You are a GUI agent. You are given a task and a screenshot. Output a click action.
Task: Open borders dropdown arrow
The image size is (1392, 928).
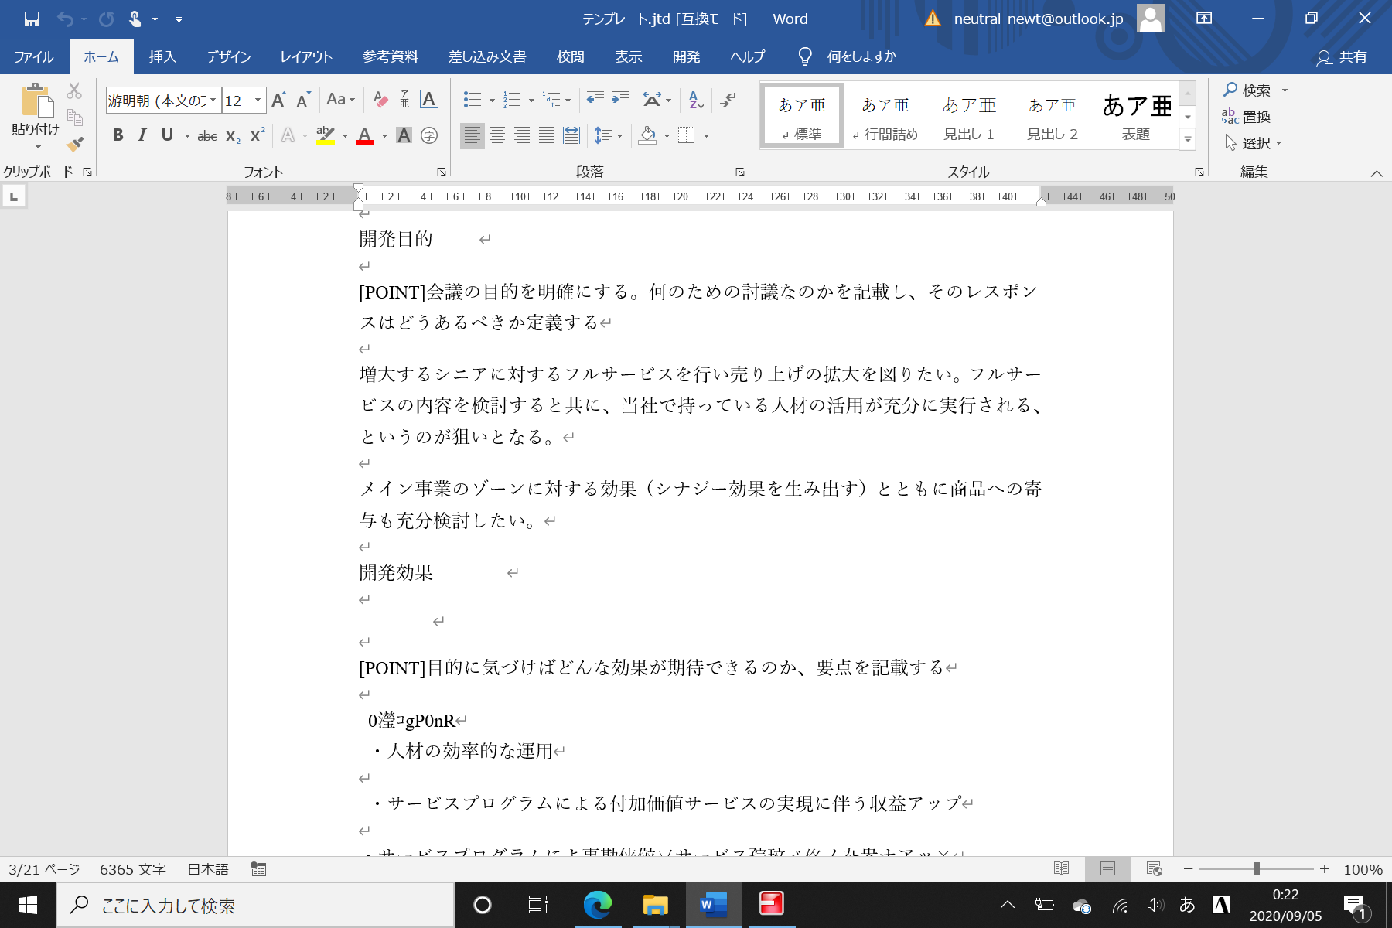click(706, 137)
